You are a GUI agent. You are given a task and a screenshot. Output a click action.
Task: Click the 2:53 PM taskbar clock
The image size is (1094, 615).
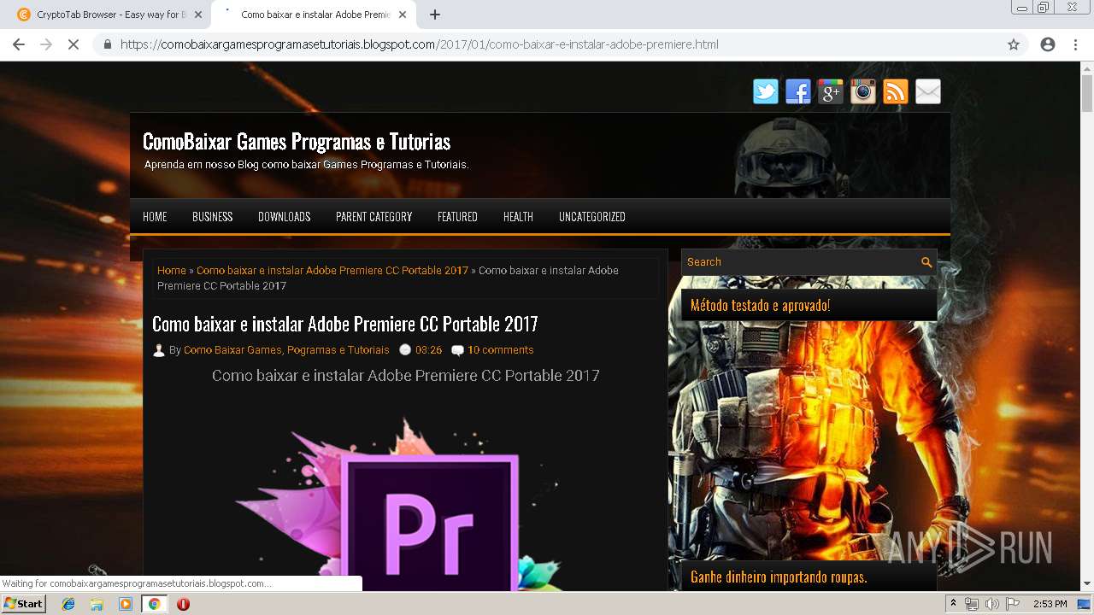coord(1050,604)
